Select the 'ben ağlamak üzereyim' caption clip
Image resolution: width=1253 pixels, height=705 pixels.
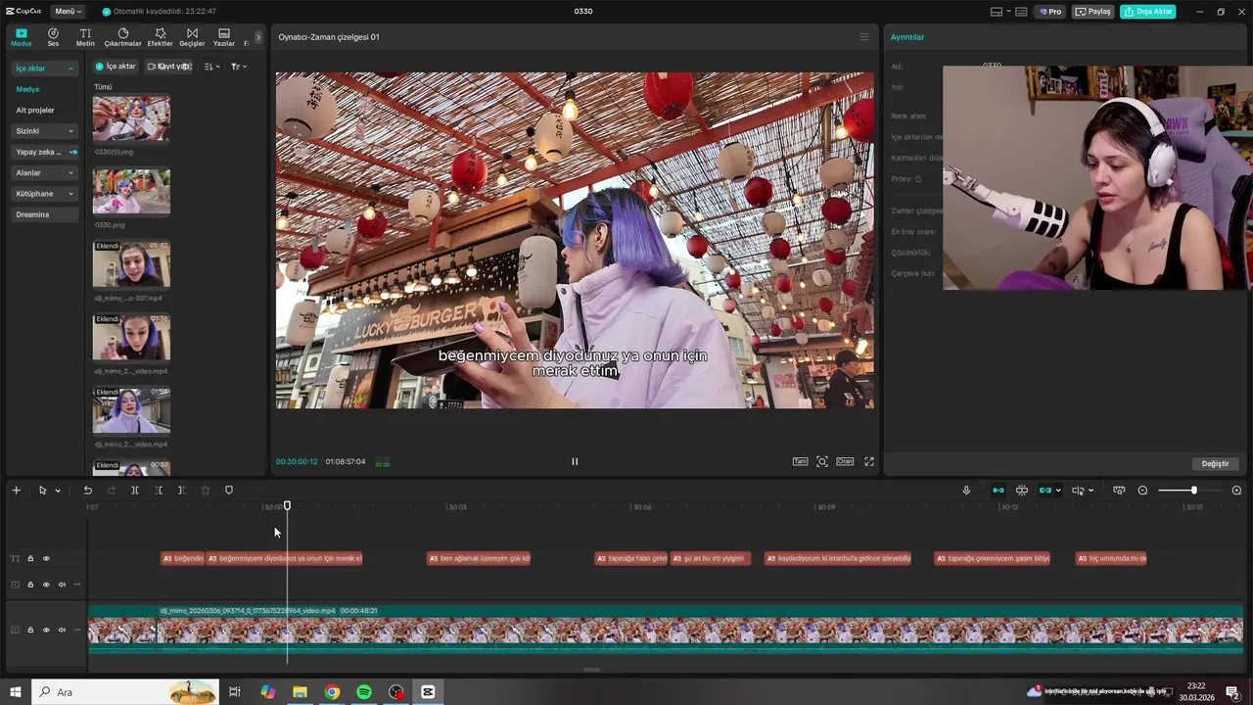479,559
